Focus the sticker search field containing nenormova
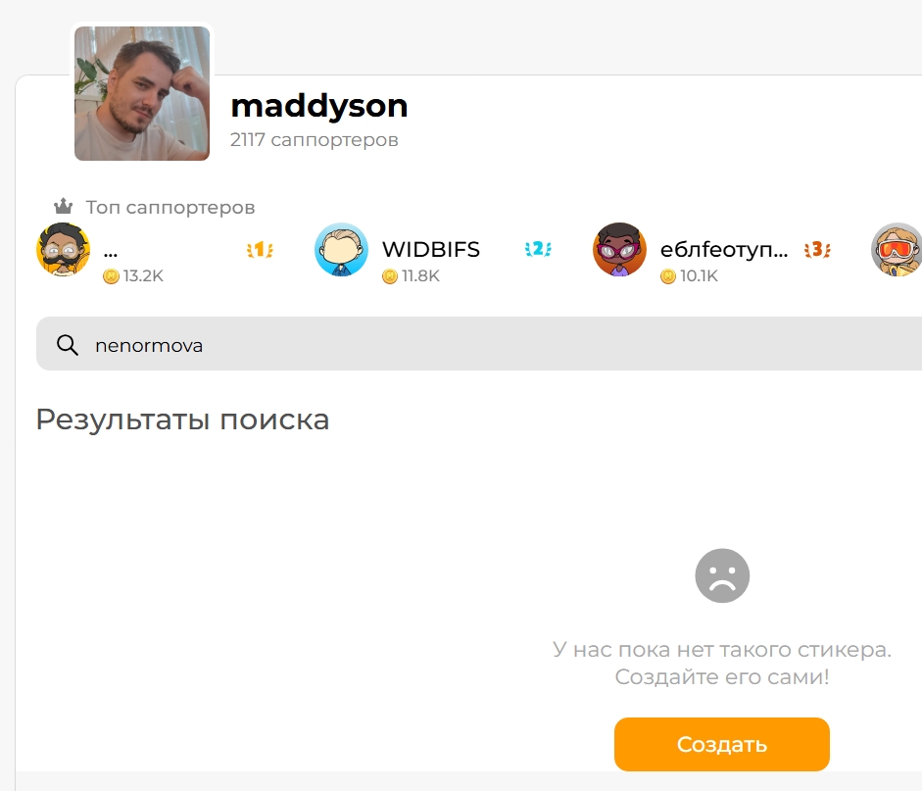922x791 pixels. pos(479,343)
